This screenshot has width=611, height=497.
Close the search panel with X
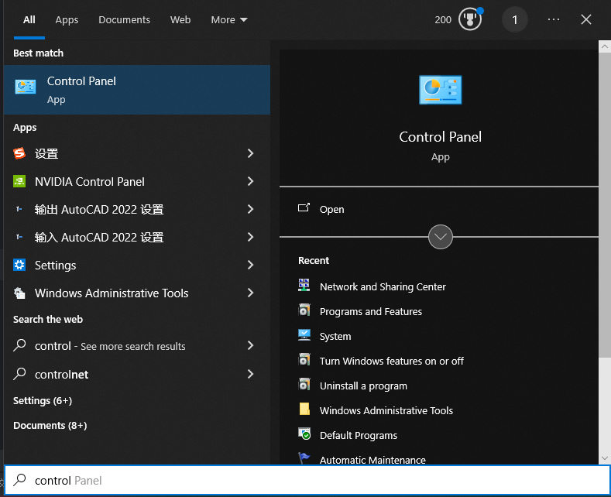(586, 19)
